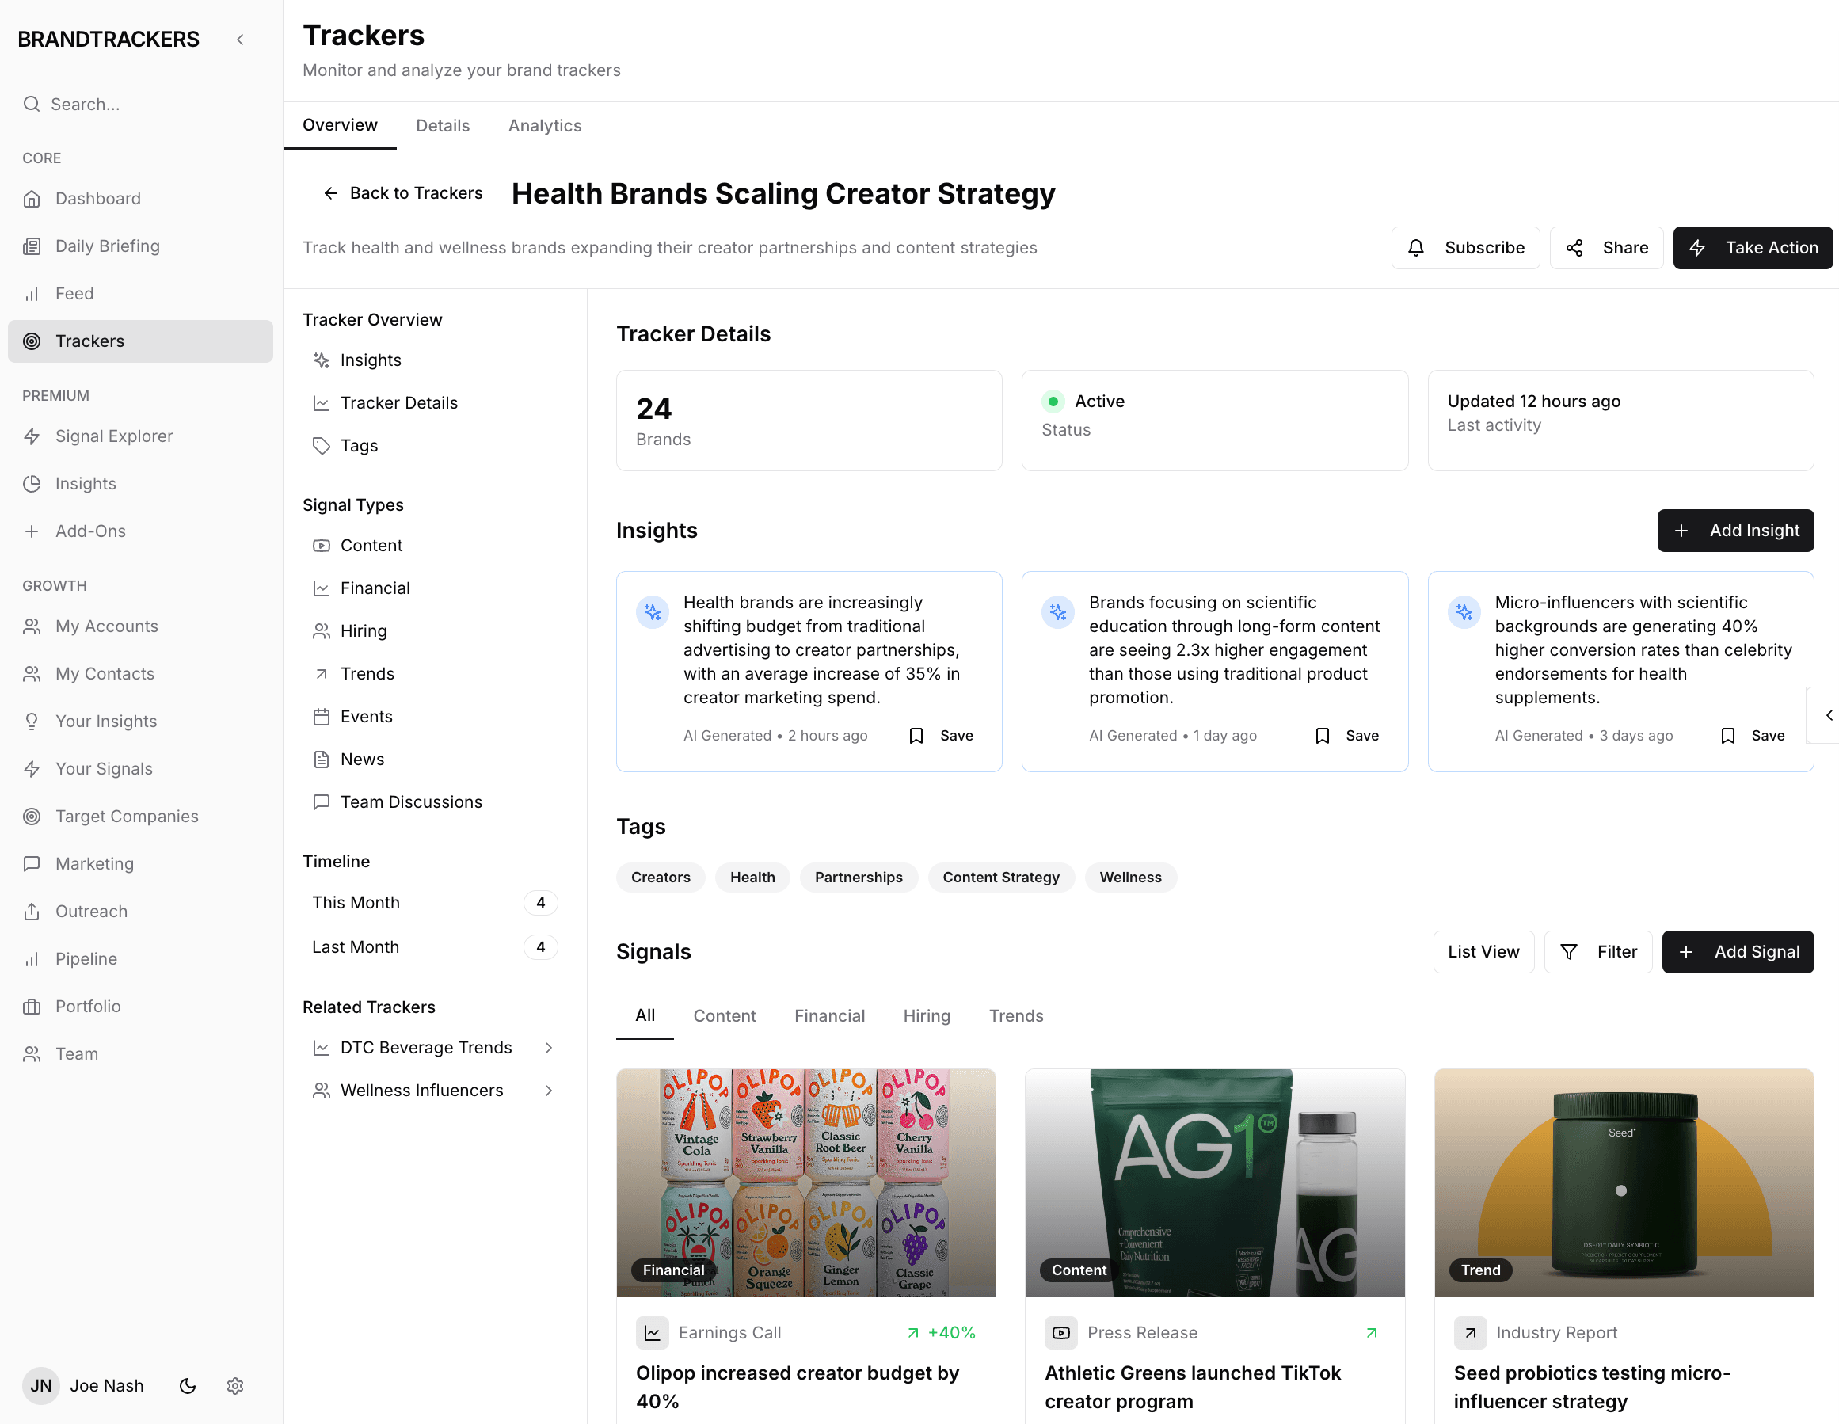1839x1424 pixels.
Task: Save the scientific education insight
Action: point(1347,736)
